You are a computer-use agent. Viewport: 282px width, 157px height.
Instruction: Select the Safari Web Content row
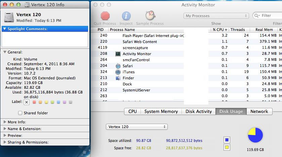[186, 42]
